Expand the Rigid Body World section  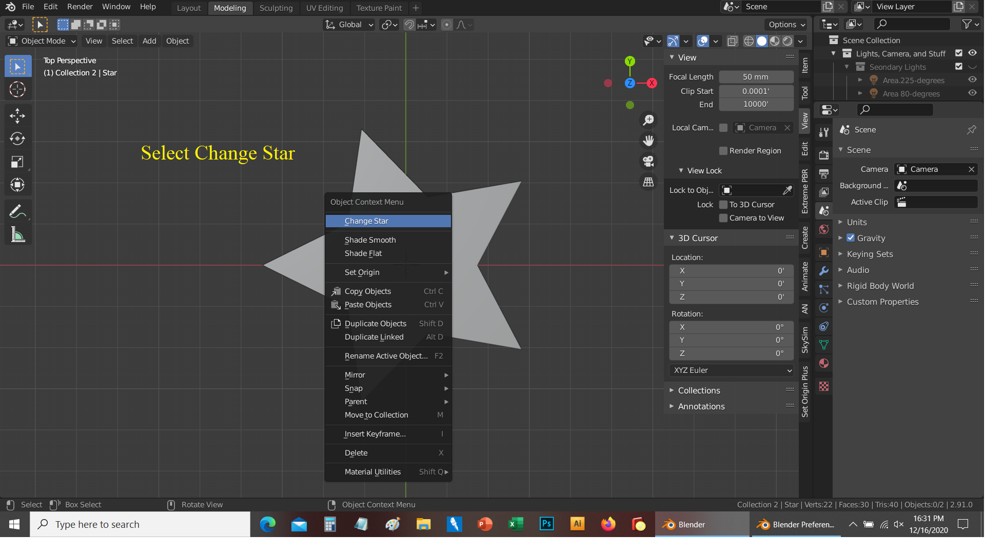click(880, 286)
